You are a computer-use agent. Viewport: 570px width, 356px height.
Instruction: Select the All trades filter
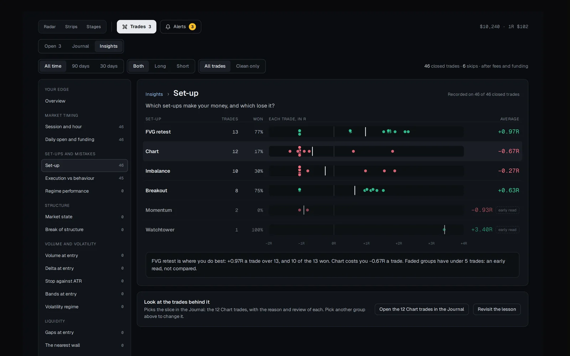pyautogui.click(x=215, y=66)
